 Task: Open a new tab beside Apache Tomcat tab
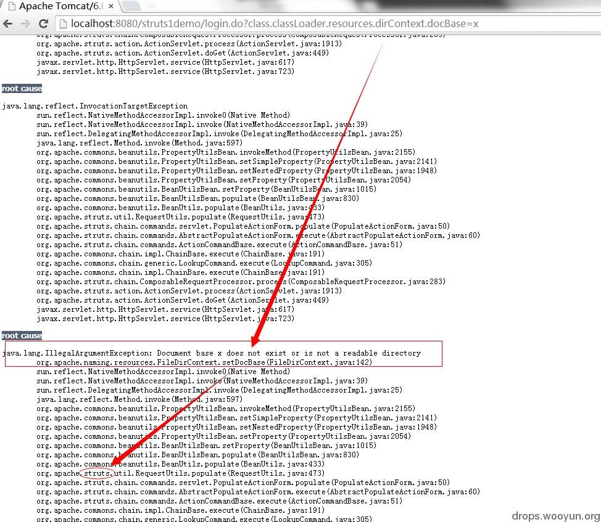click(x=131, y=6)
